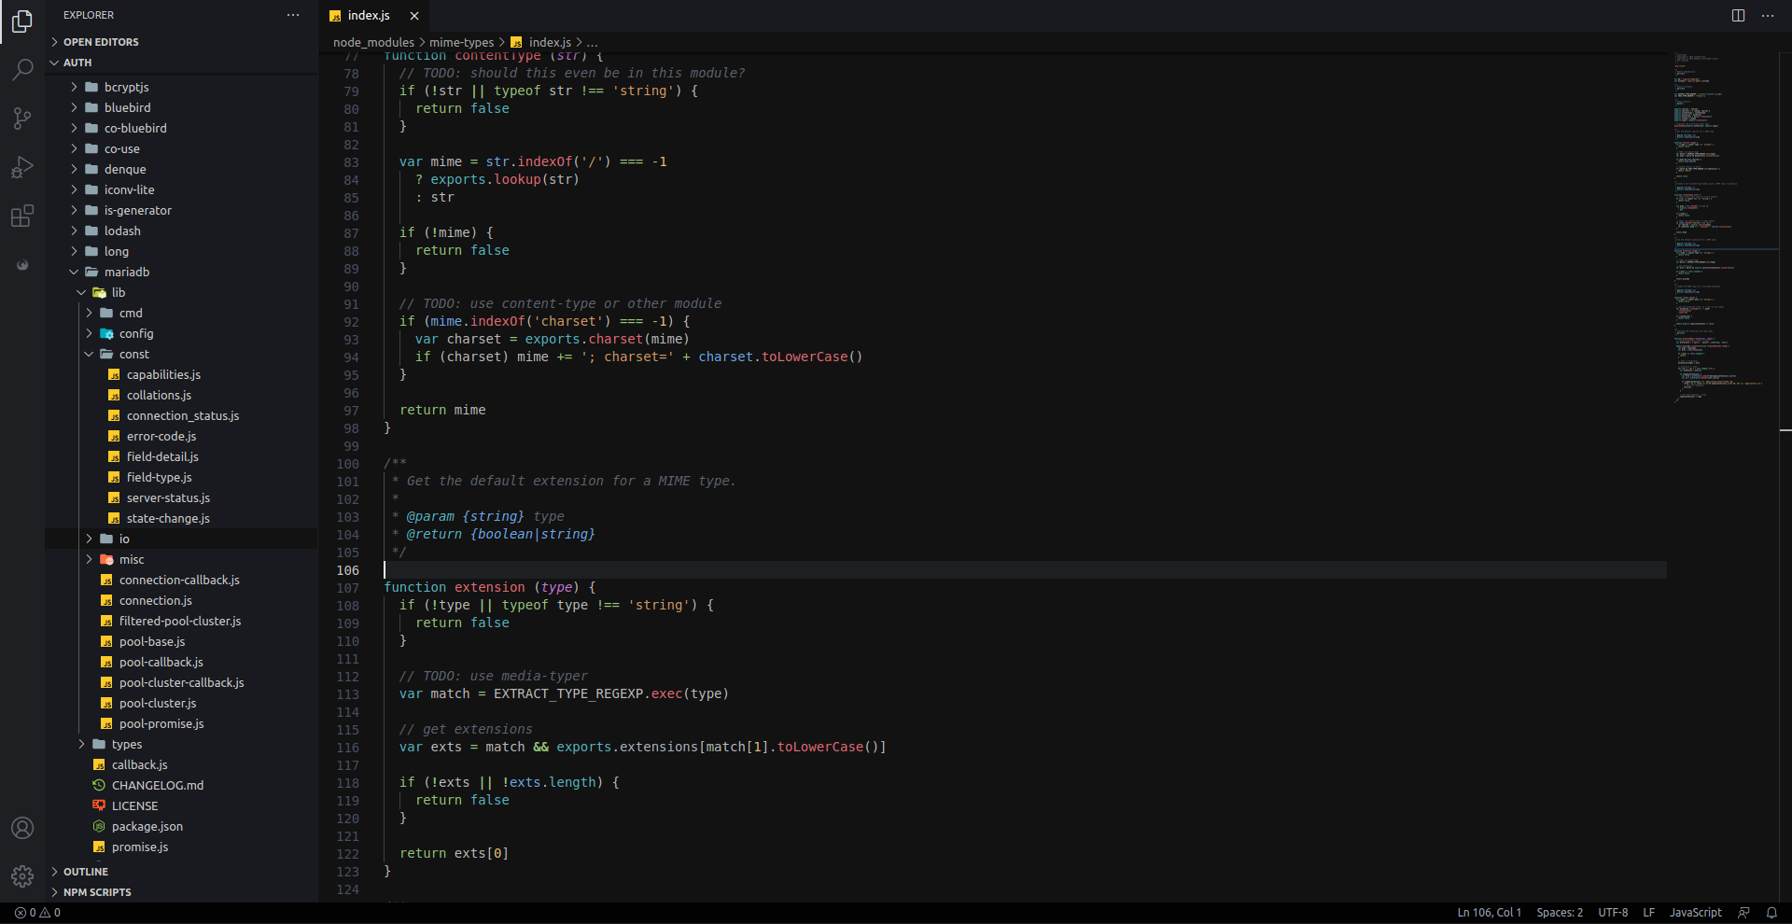
Task: Click the split editor right icon
Action: coord(1738,15)
